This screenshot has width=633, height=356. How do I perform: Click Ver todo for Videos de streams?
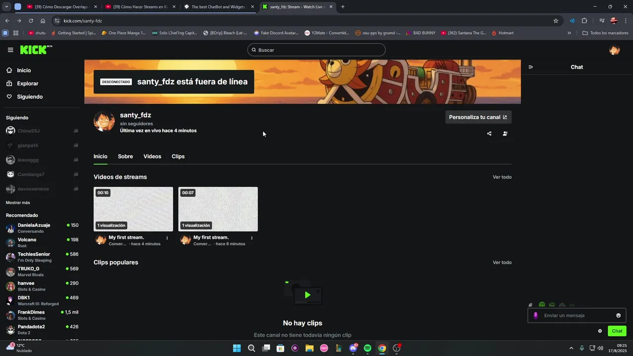502,177
